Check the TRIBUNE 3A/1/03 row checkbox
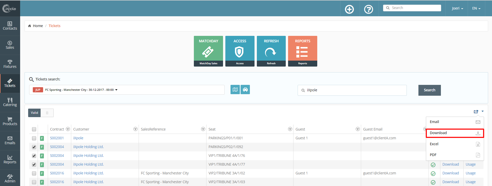 coord(34,182)
